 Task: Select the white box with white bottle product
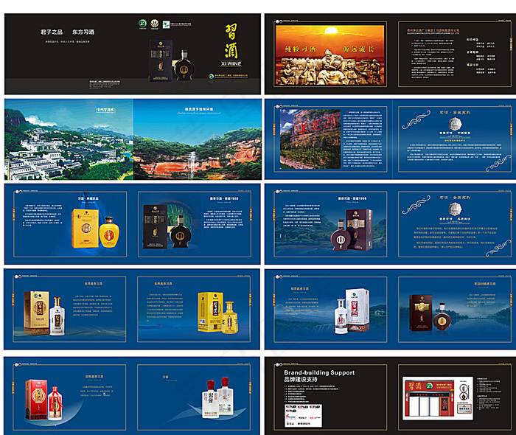[352, 311]
